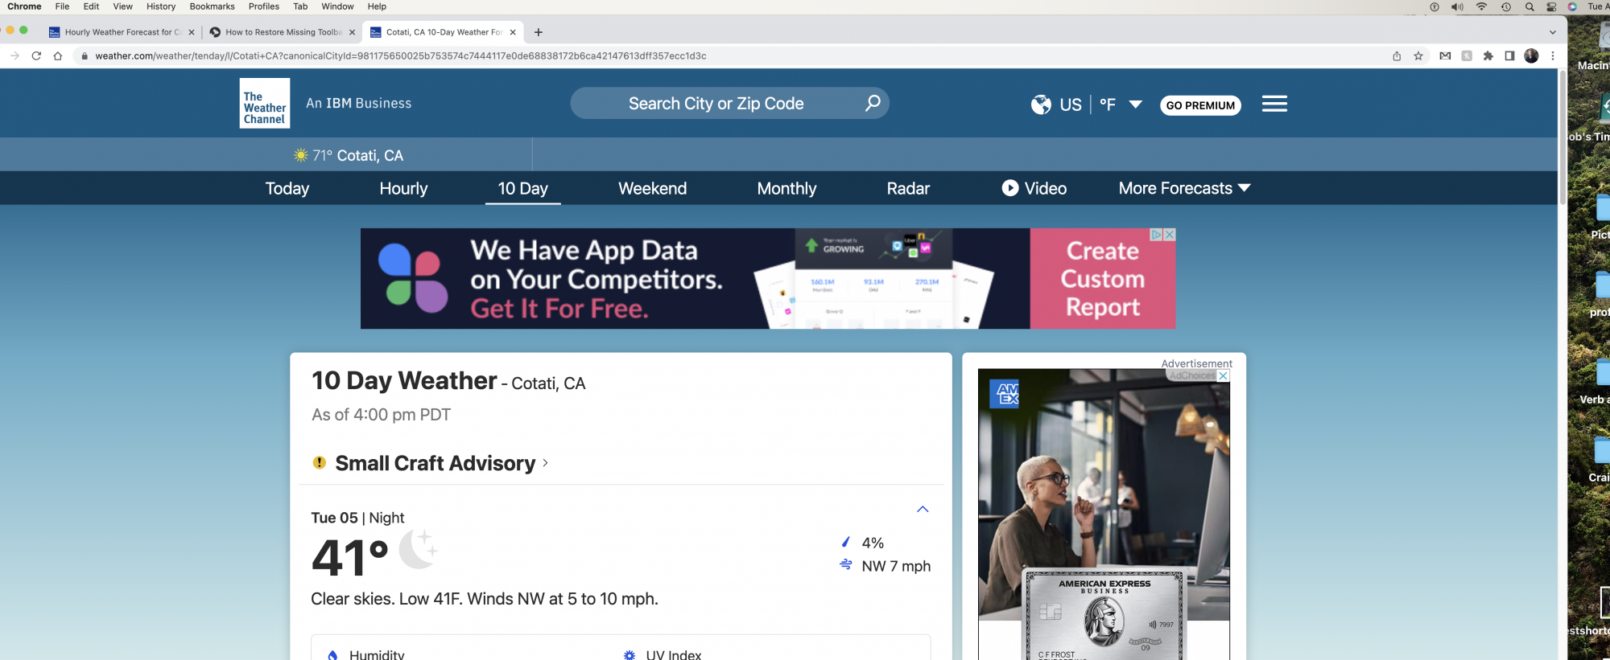The height and width of the screenshot is (660, 1610).
Task: Close the banner ad with X
Action: (1170, 235)
